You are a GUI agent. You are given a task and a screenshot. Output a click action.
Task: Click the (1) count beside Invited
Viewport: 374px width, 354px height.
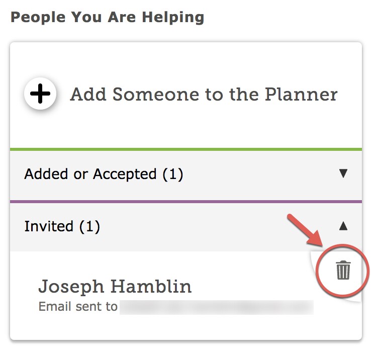pos(89,226)
